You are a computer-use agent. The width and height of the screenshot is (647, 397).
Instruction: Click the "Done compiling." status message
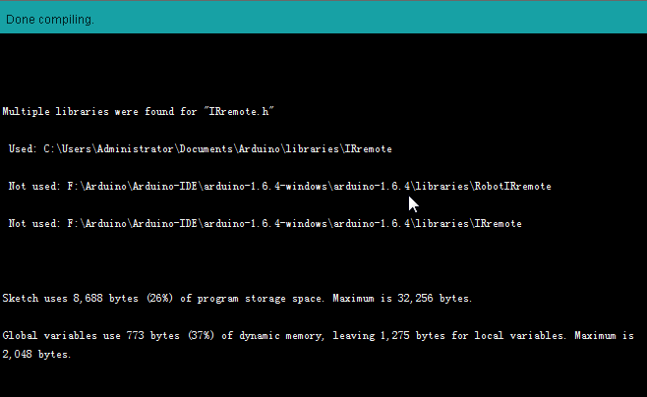[48, 19]
